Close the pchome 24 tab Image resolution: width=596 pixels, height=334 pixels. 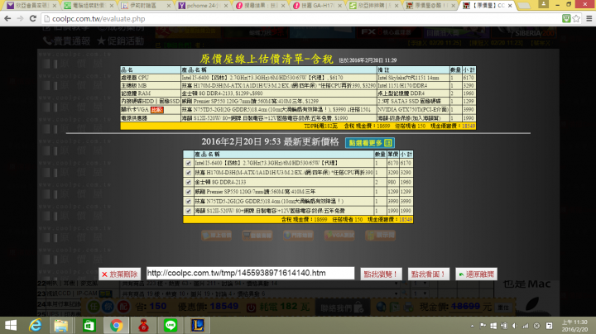(226, 6)
